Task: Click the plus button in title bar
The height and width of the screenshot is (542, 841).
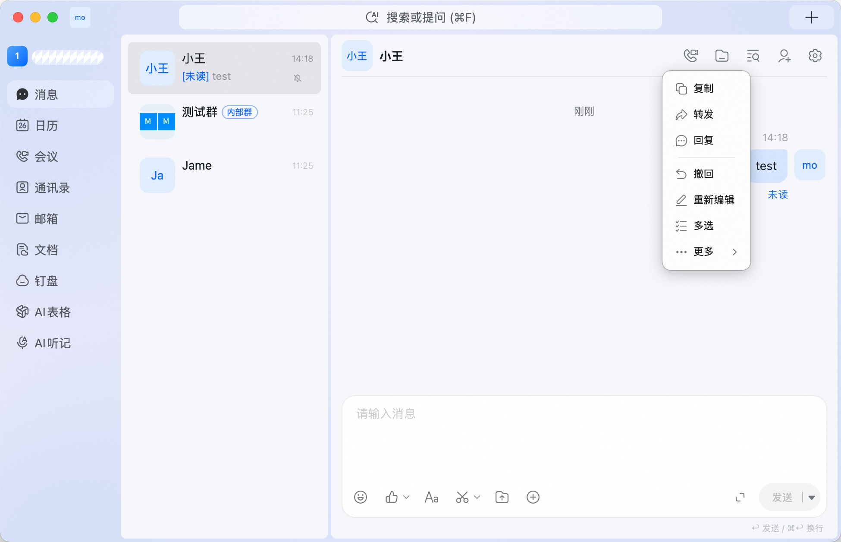Action: [x=812, y=17]
